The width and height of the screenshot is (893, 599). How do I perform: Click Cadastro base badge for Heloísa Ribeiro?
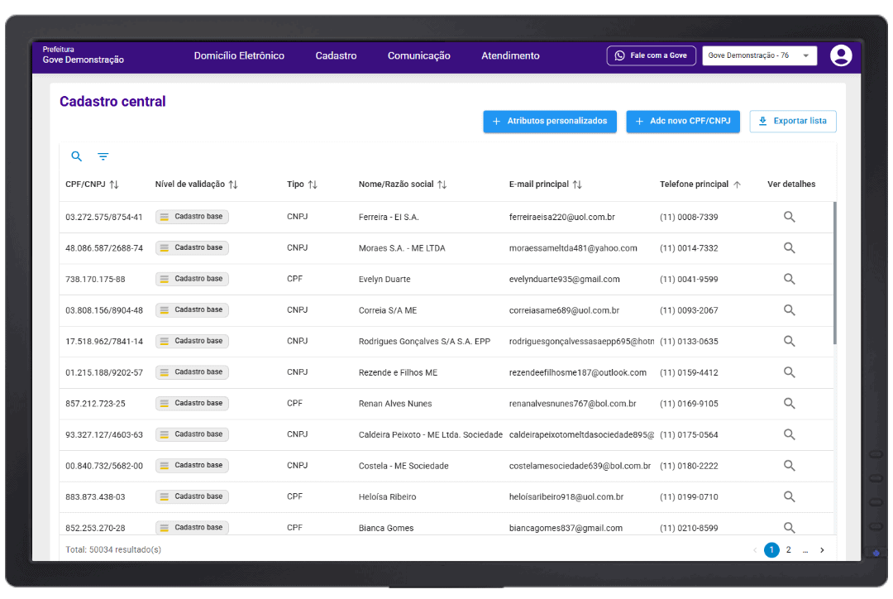coord(192,496)
